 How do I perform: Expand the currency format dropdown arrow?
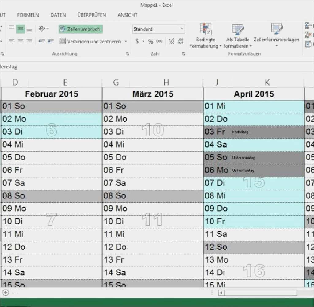(143, 41)
